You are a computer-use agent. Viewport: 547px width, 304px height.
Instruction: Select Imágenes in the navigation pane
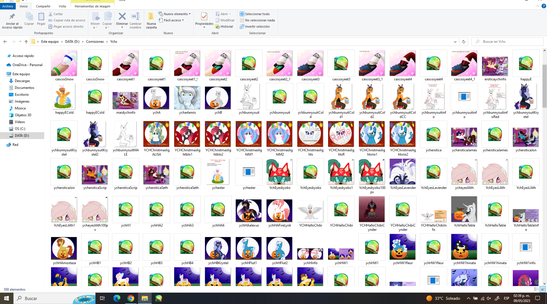22,101
